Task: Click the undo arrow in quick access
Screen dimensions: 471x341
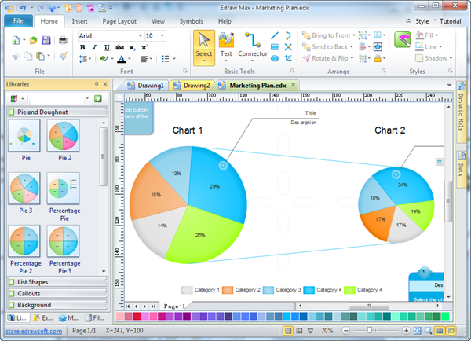Action: (23, 8)
